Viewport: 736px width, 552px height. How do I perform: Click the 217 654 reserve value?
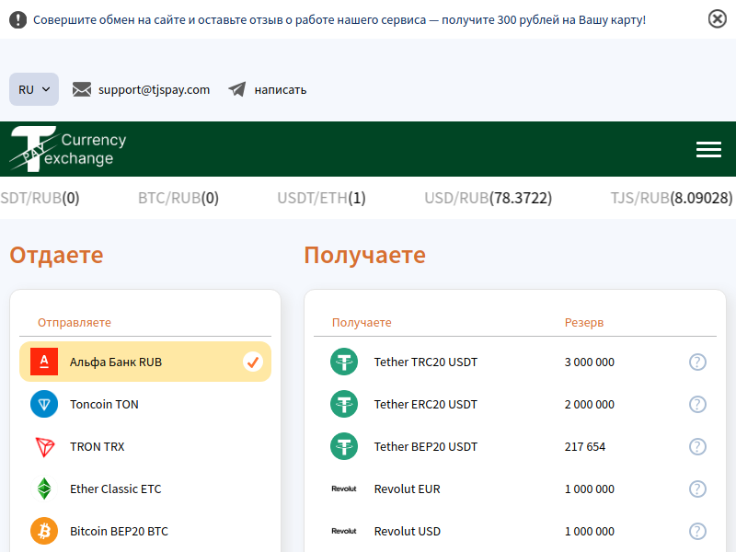[x=585, y=446]
